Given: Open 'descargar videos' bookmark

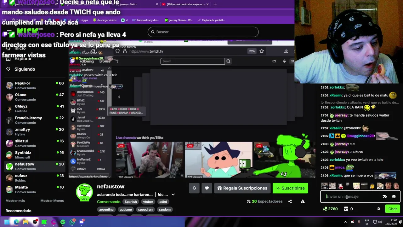Looking at the screenshot, I should click(x=105, y=20).
